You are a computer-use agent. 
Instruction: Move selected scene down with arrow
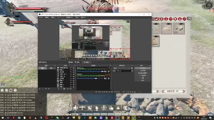[x=49, y=89]
